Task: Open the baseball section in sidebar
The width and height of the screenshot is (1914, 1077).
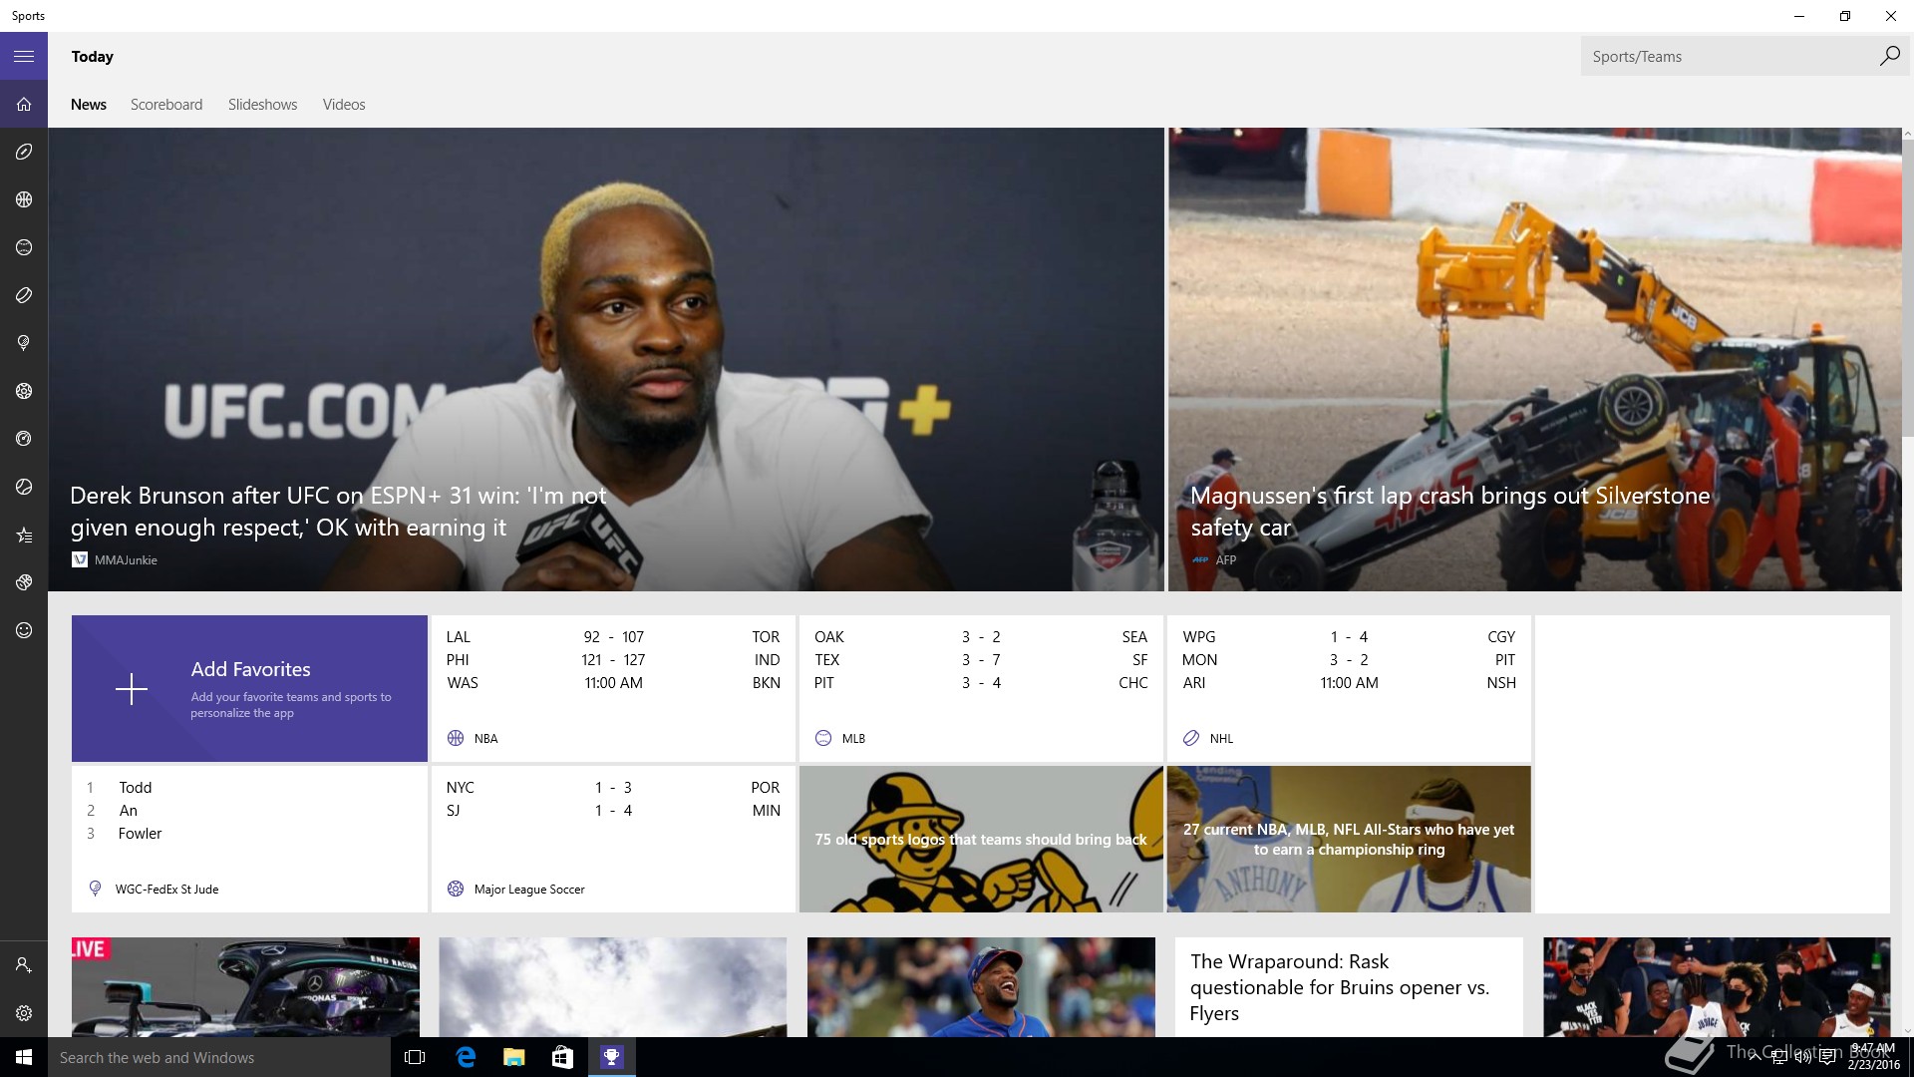Action: pyautogui.click(x=24, y=247)
